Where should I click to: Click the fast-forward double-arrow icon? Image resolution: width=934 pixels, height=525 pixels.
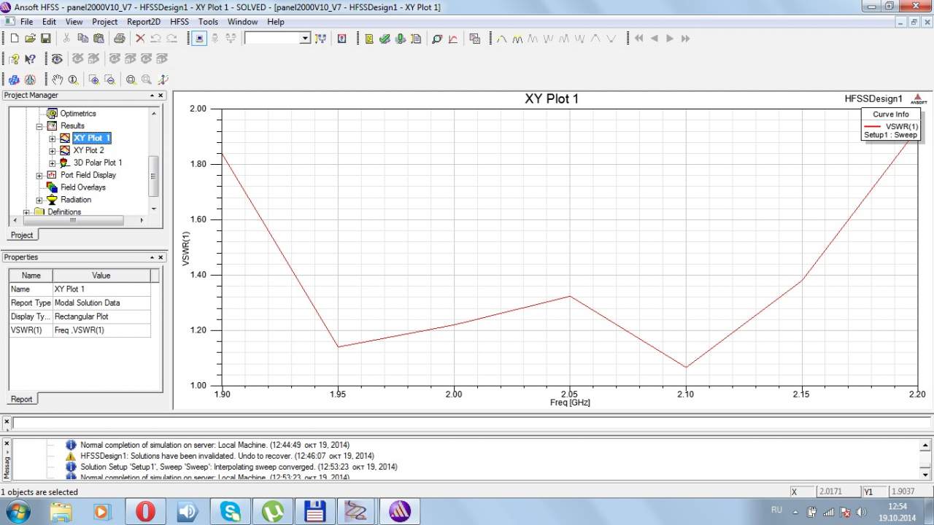point(685,39)
